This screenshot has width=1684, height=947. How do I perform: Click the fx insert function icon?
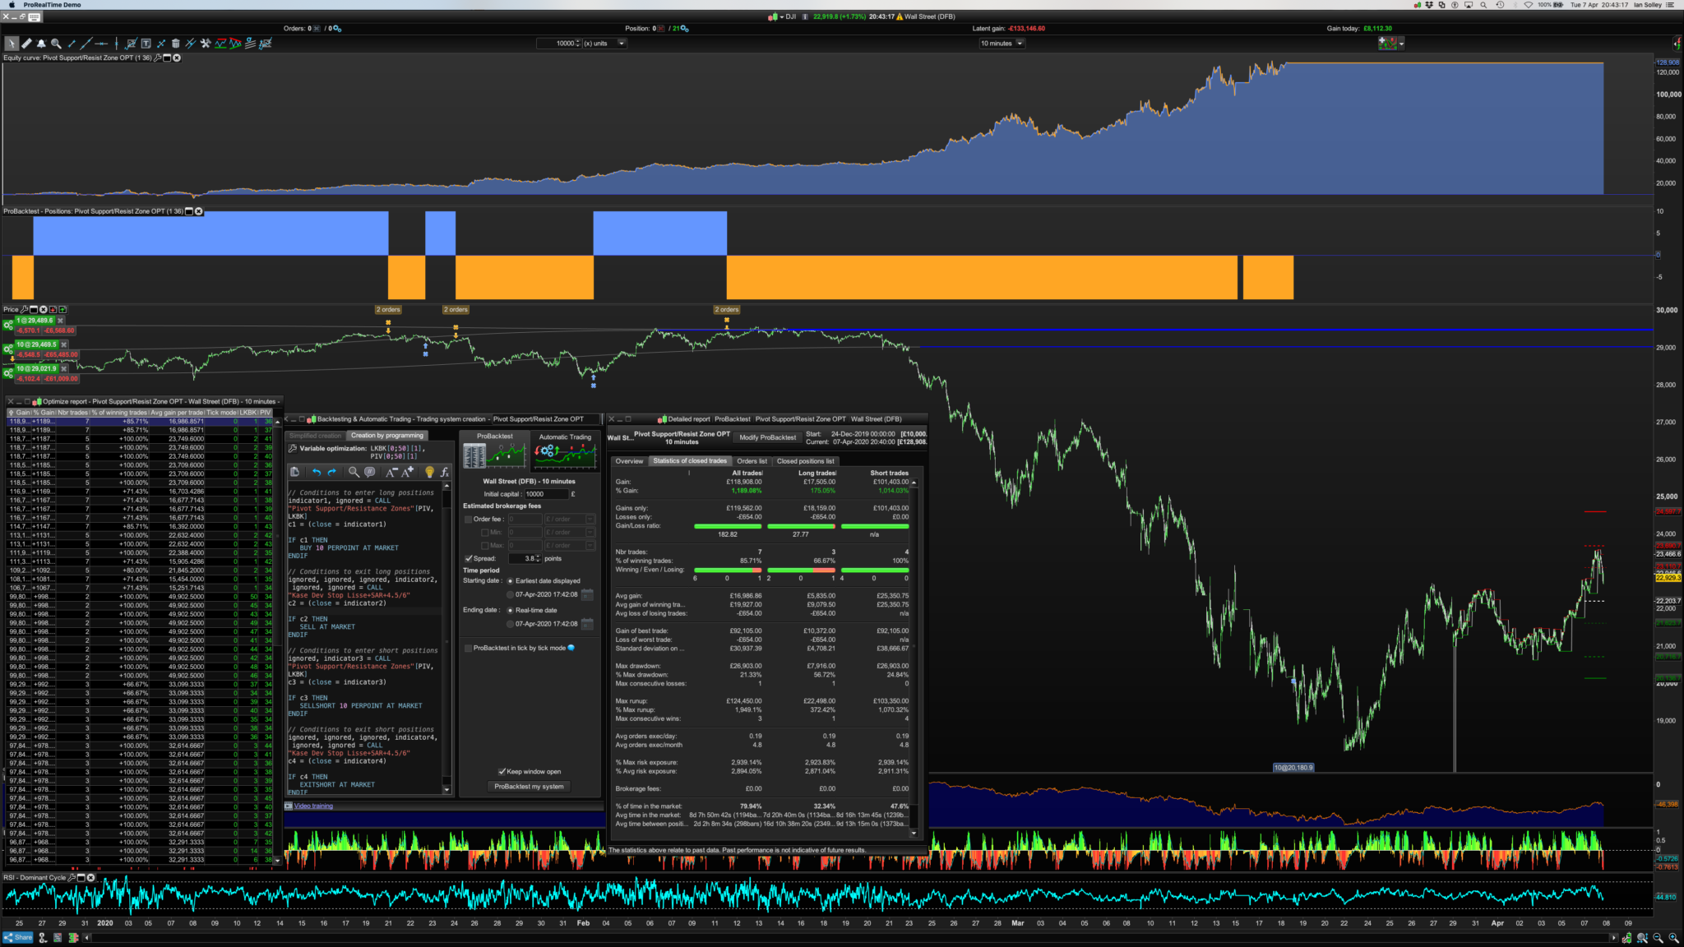tap(444, 472)
